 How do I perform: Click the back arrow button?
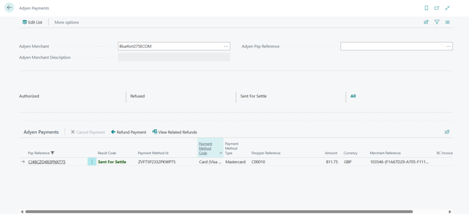point(9,8)
